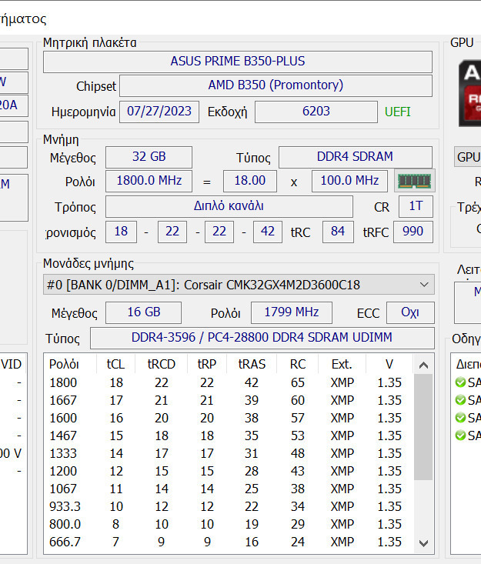Click the timings table scrollbar thumb
The width and height of the screenshot is (481, 564).
point(423,427)
